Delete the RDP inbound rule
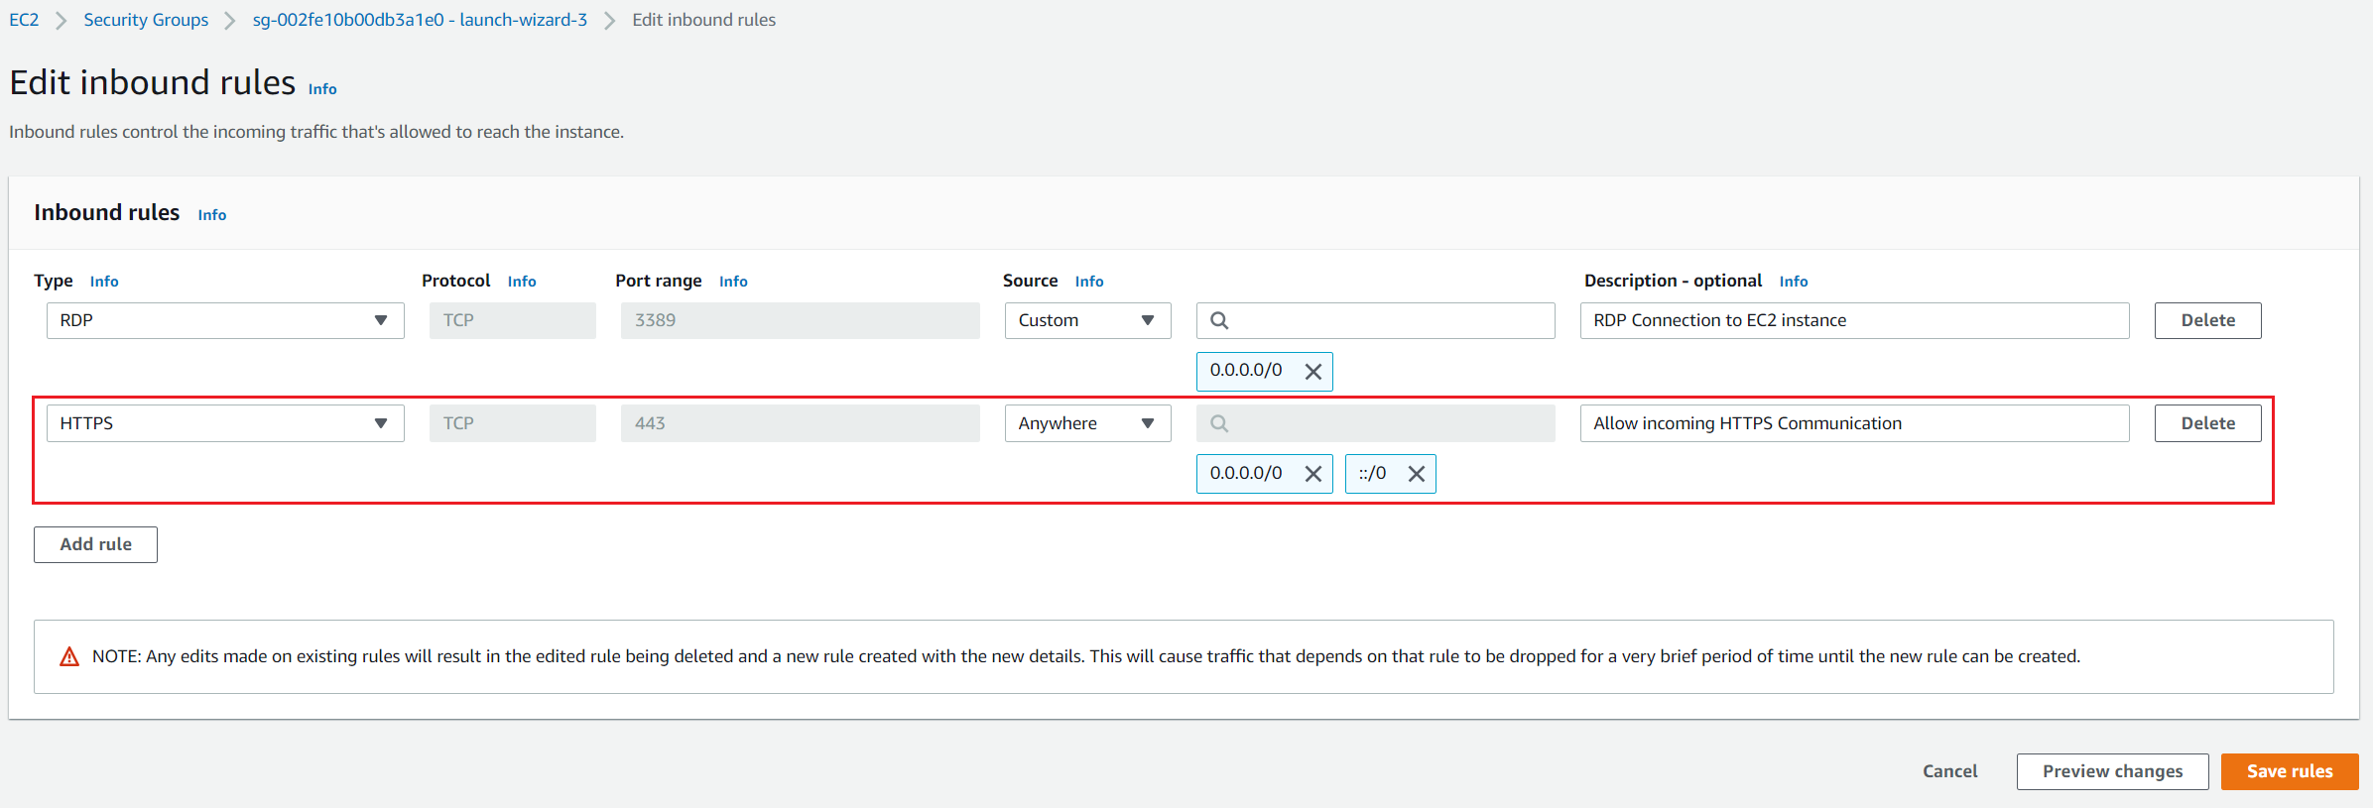 point(2207,321)
